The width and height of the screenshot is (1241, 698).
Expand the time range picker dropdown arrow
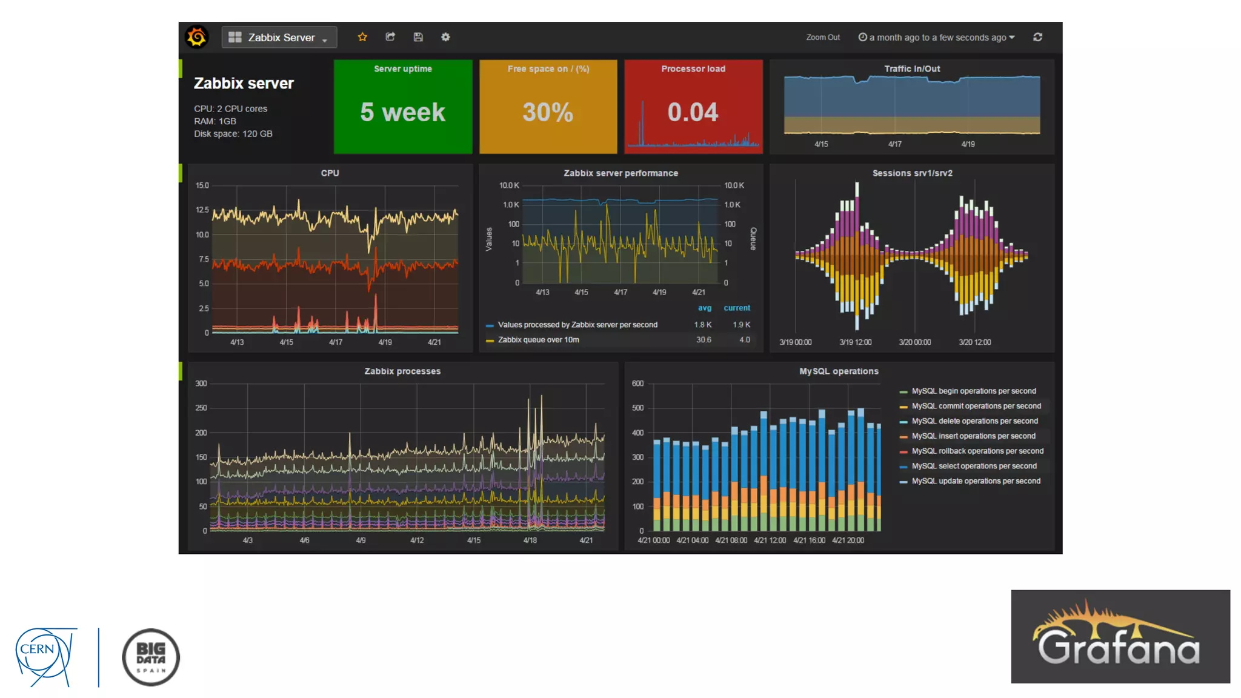coord(1012,37)
